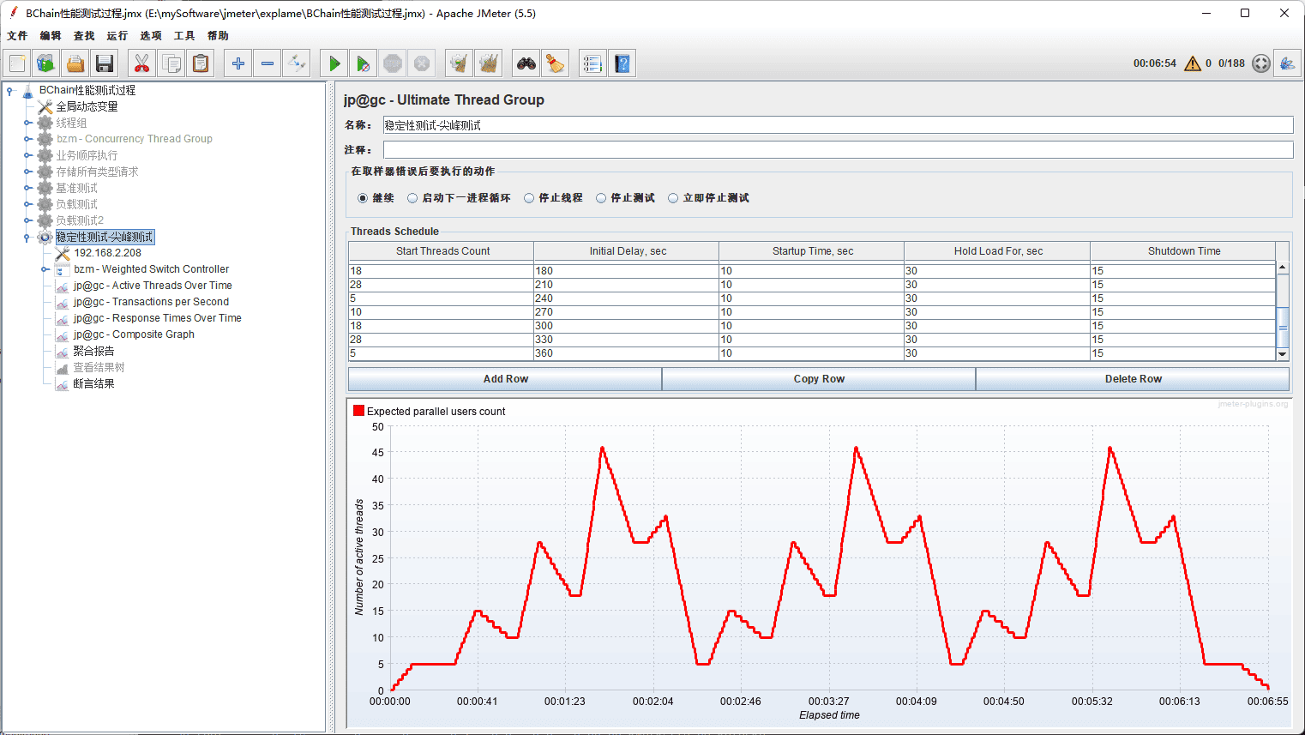The height and width of the screenshot is (735, 1305).
Task: Select the 停止线程 radio button
Action: 529,198
